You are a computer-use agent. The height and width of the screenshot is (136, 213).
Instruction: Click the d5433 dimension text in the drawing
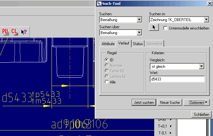(17, 97)
